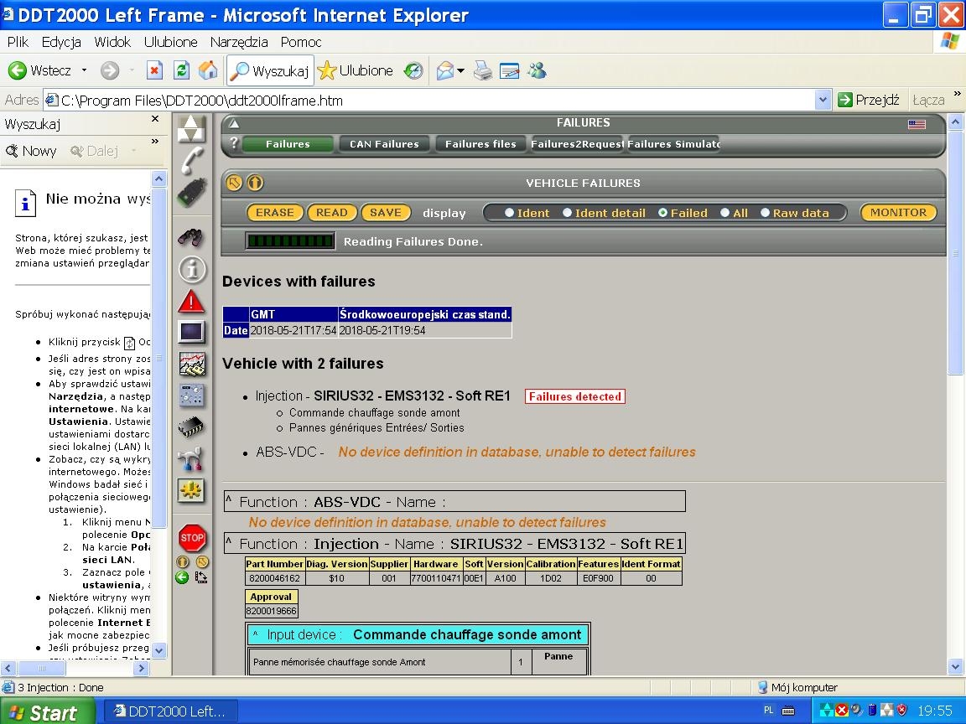Open the Edycja menu
The image size is (966, 724).
[x=61, y=42]
